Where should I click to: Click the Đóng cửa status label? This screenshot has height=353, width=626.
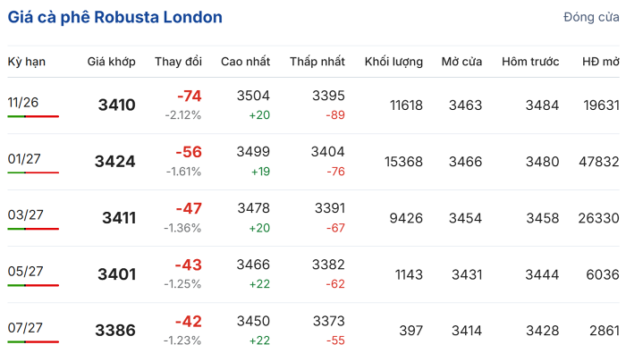point(591,17)
